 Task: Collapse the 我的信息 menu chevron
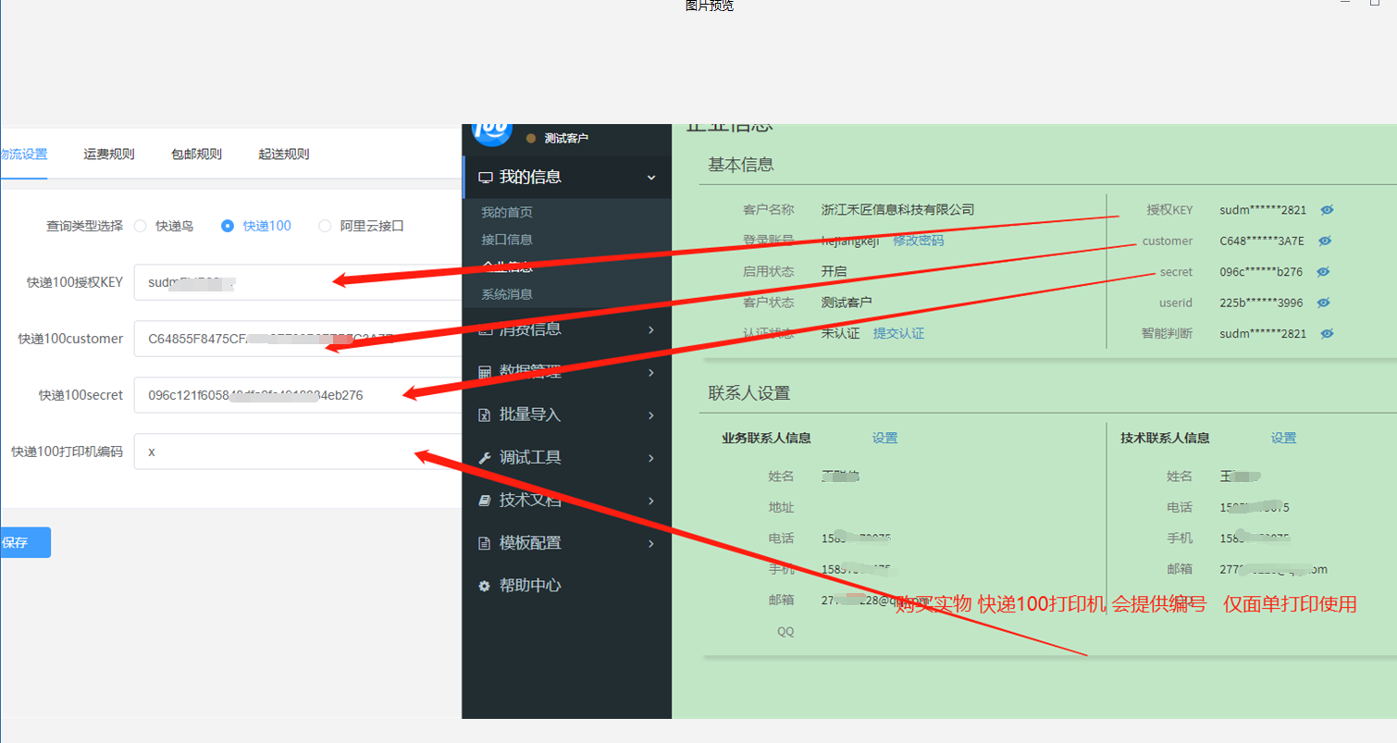point(651,178)
